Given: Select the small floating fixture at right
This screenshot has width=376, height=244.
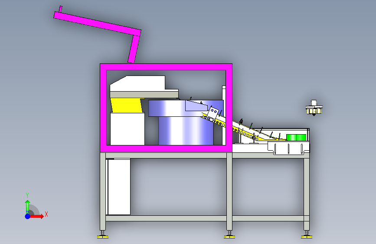Looking at the screenshot, I should tap(314, 108).
